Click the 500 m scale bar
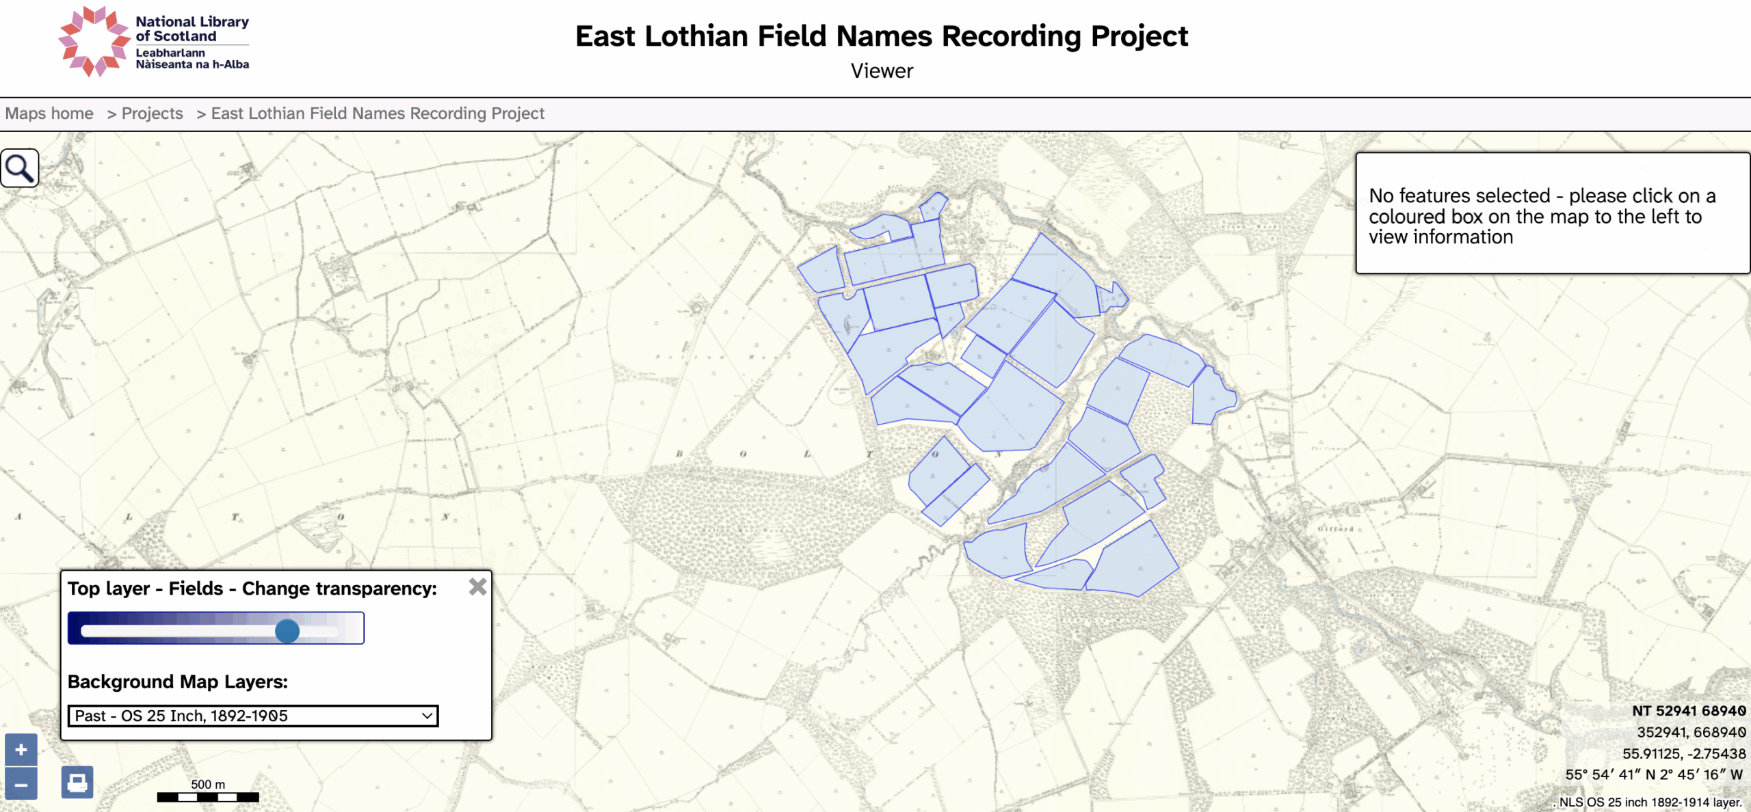Image resolution: width=1751 pixels, height=812 pixels. click(x=208, y=796)
